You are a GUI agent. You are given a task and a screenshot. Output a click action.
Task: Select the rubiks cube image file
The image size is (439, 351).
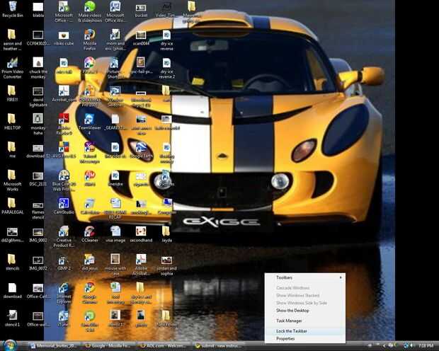(x=64, y=38)
